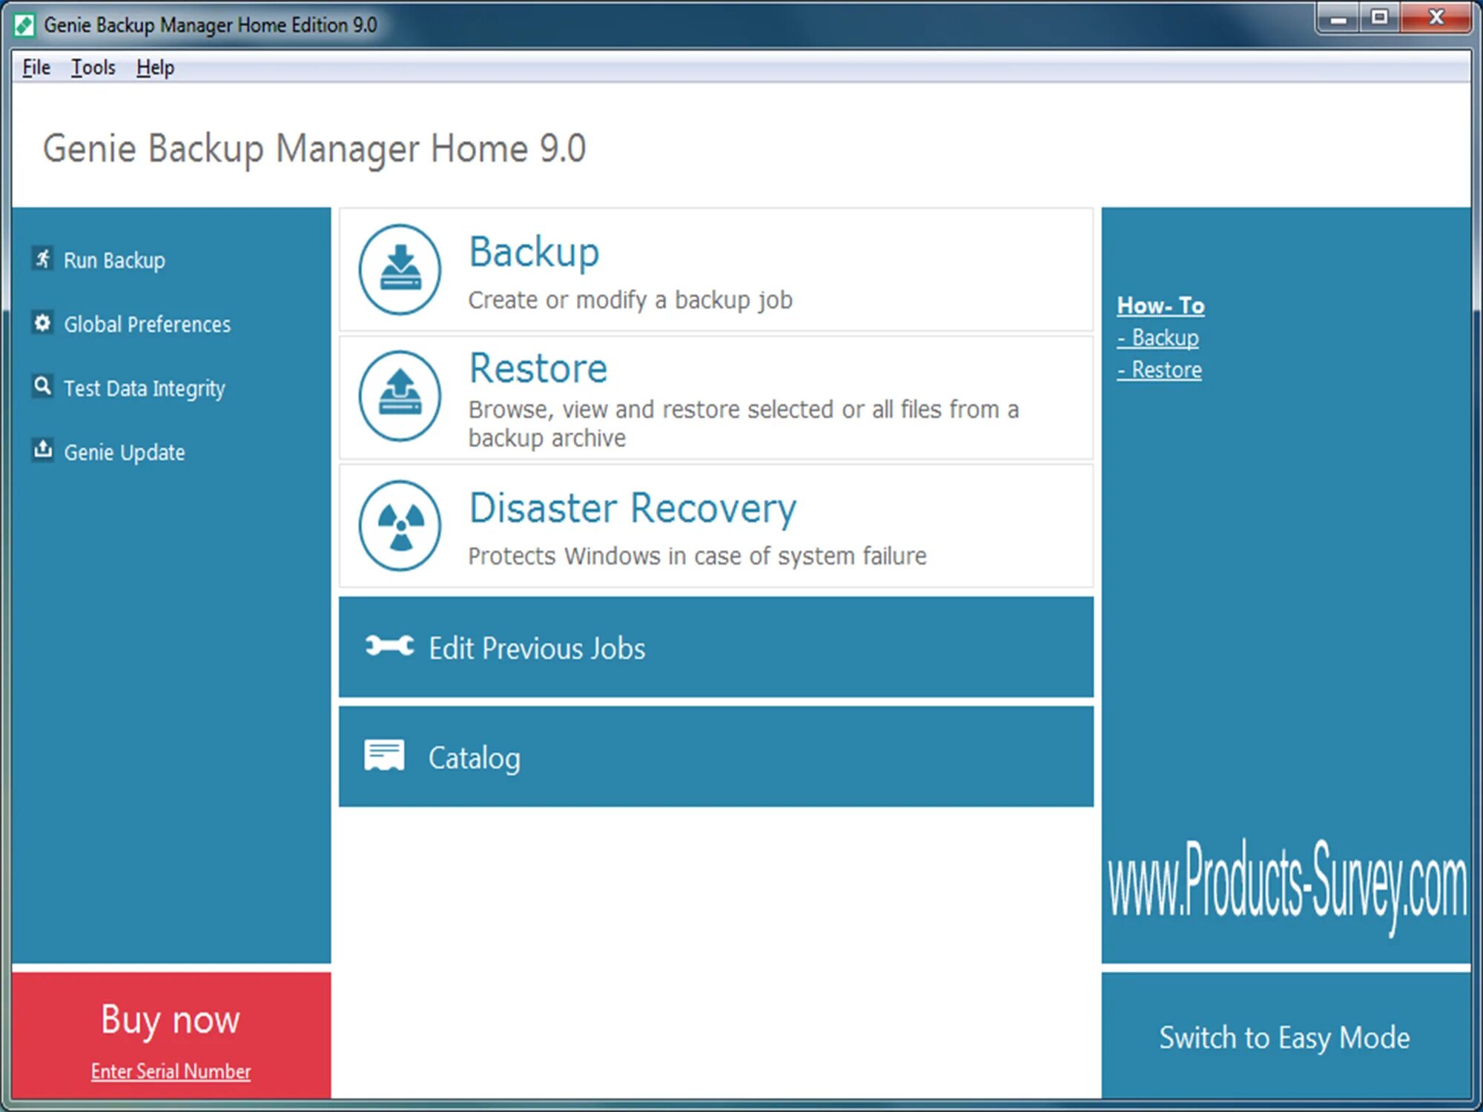Click the gear icon beside Global Preferences
This screenshot has width=1483, height=1112.
[43, 322]
